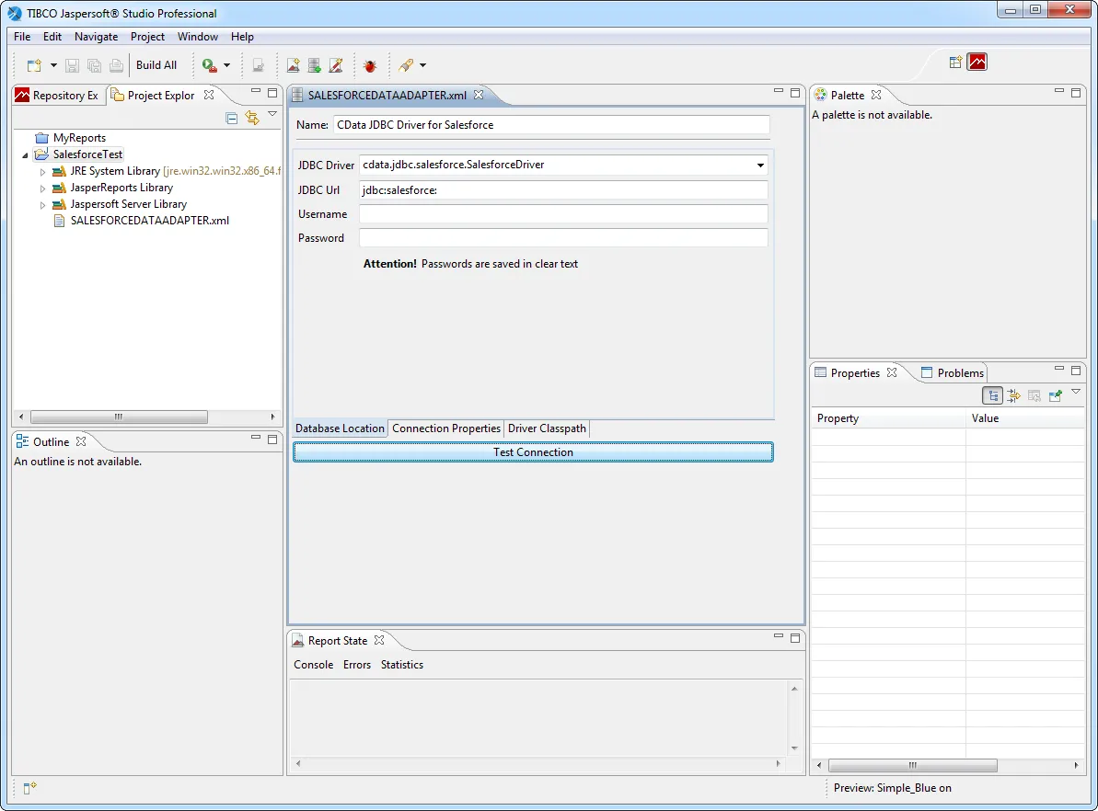
Task: Open the Project menu
Action: tap(147, 36)
